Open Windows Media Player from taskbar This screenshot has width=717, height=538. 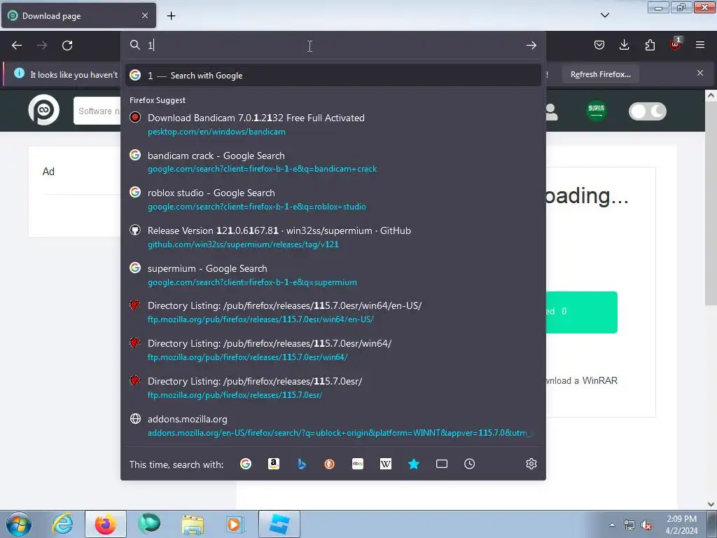[235, 524]
